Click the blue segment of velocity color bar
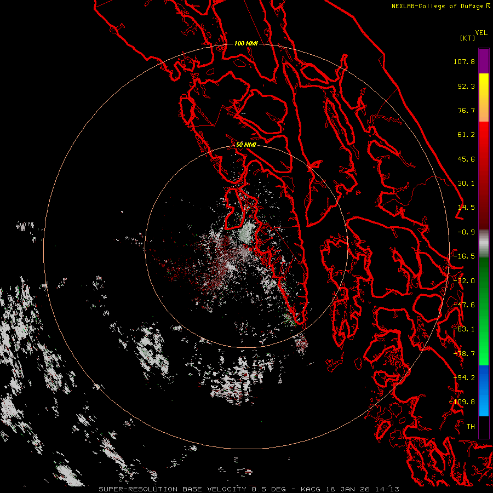The height and width of the screenshot is (493, 493). (x=484, y=391)
